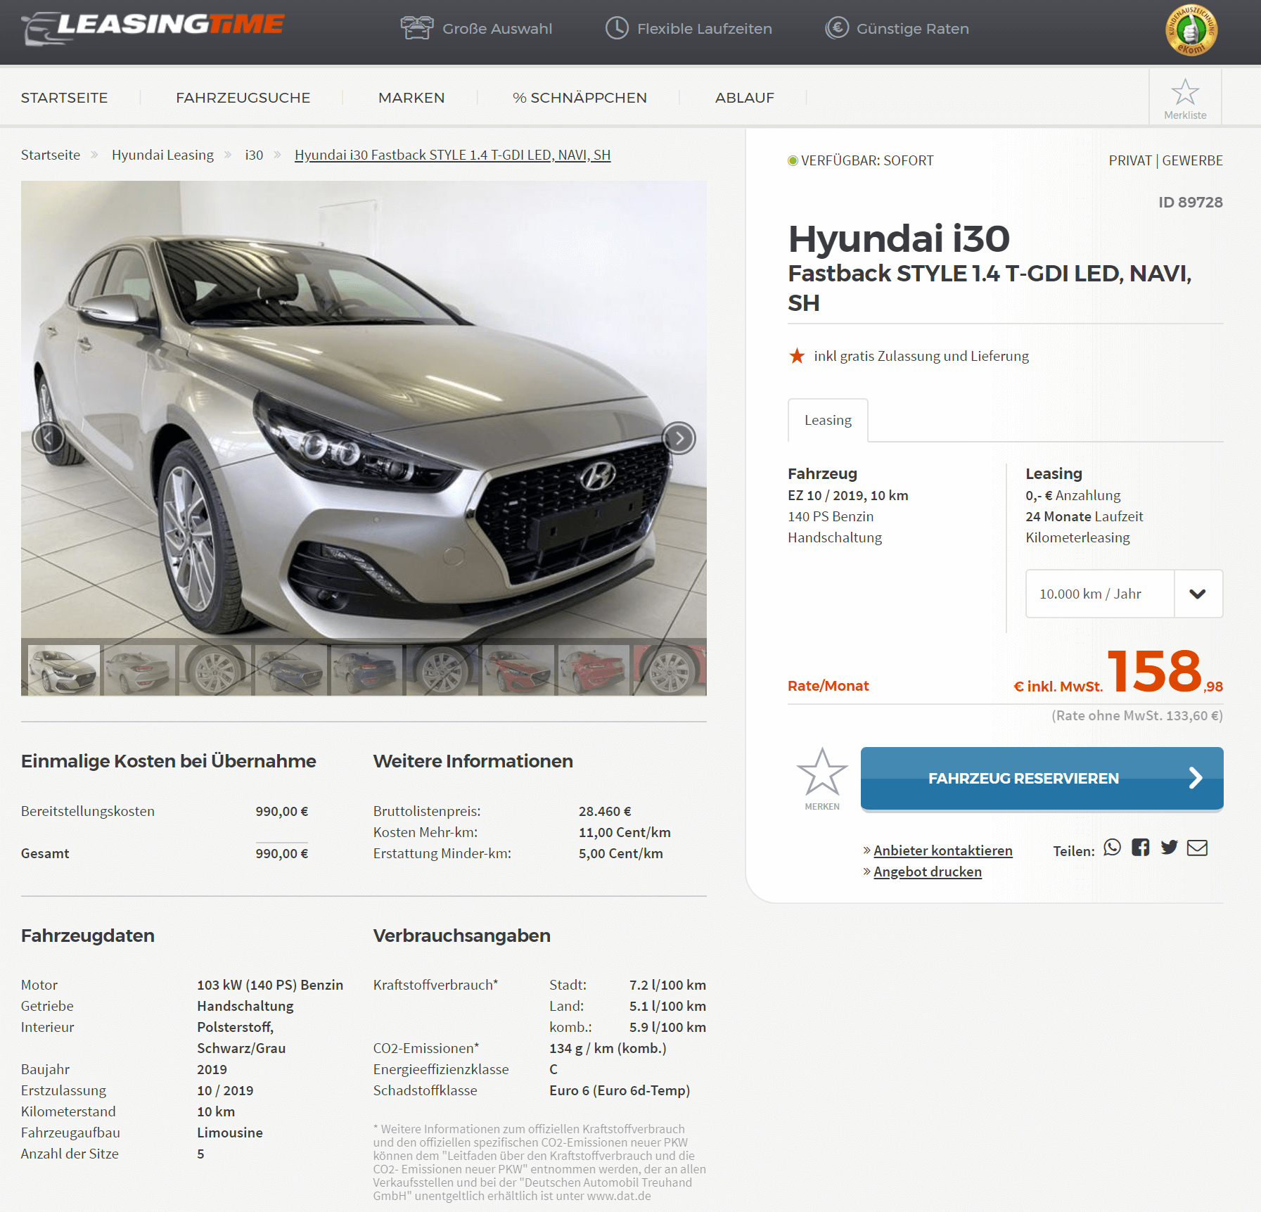Click the Günstige Raten euro icon
The width and height of the screenshot is (1261, 1212).
(836, 28)
